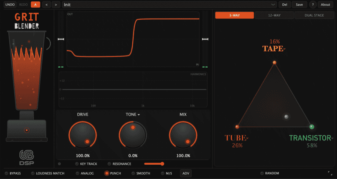
Task: Click the blender power button icon
Action: click(x=27, y=130)
